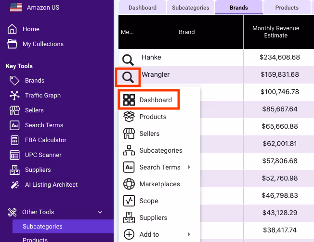
Task: Choose Dashboard in the popup menu
Action: tap(156, 100)
